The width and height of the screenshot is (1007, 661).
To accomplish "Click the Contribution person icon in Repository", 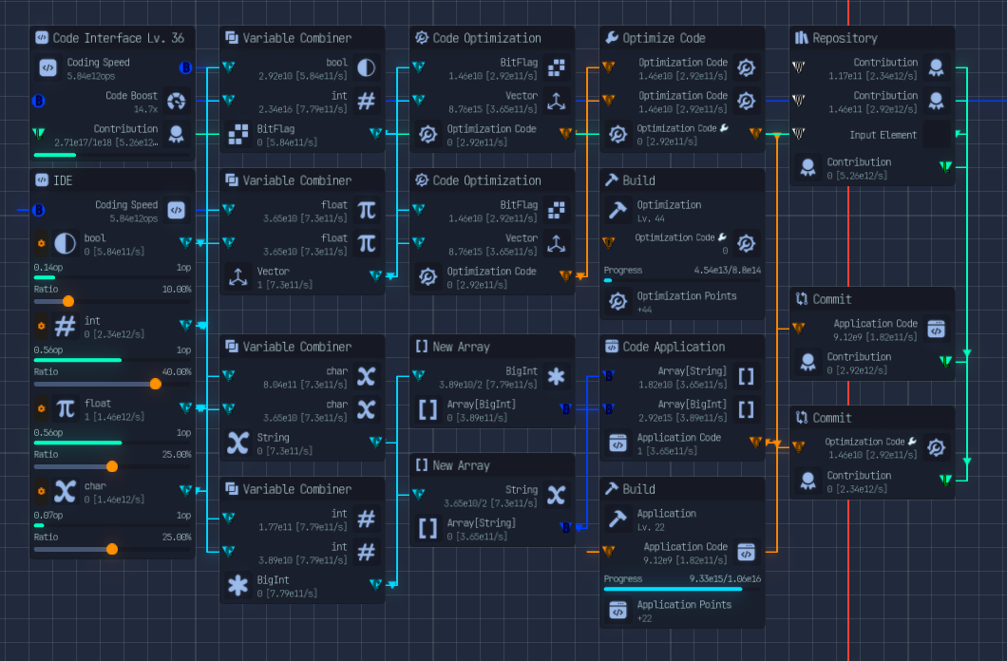I will point(936,67).
